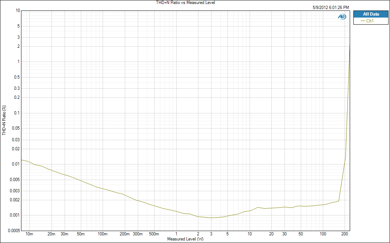Click the Y axis tick label 10
This screenshot has width=390, height=243.
click(18, 11)
